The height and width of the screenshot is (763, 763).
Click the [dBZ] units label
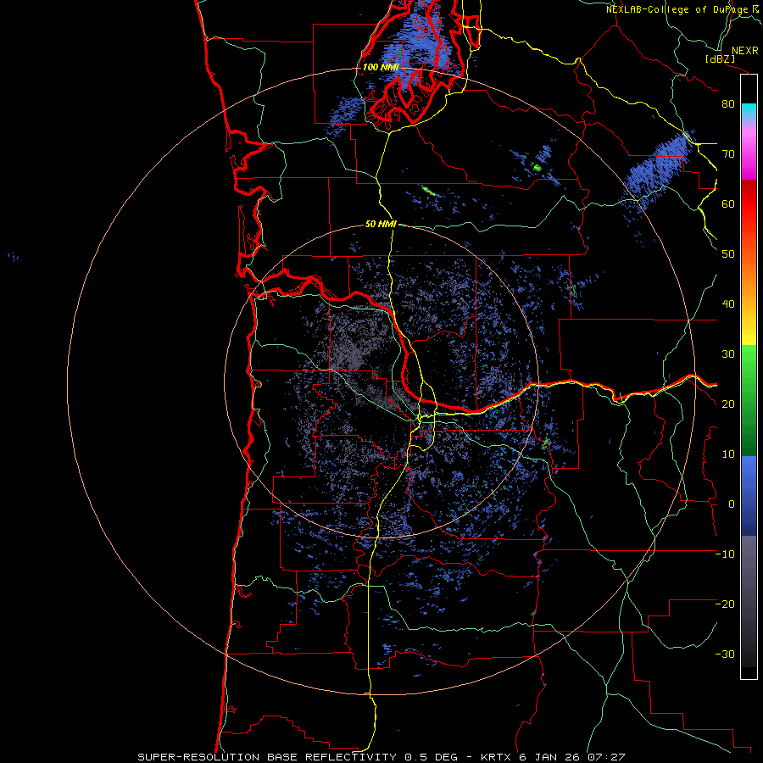[720, 58]
